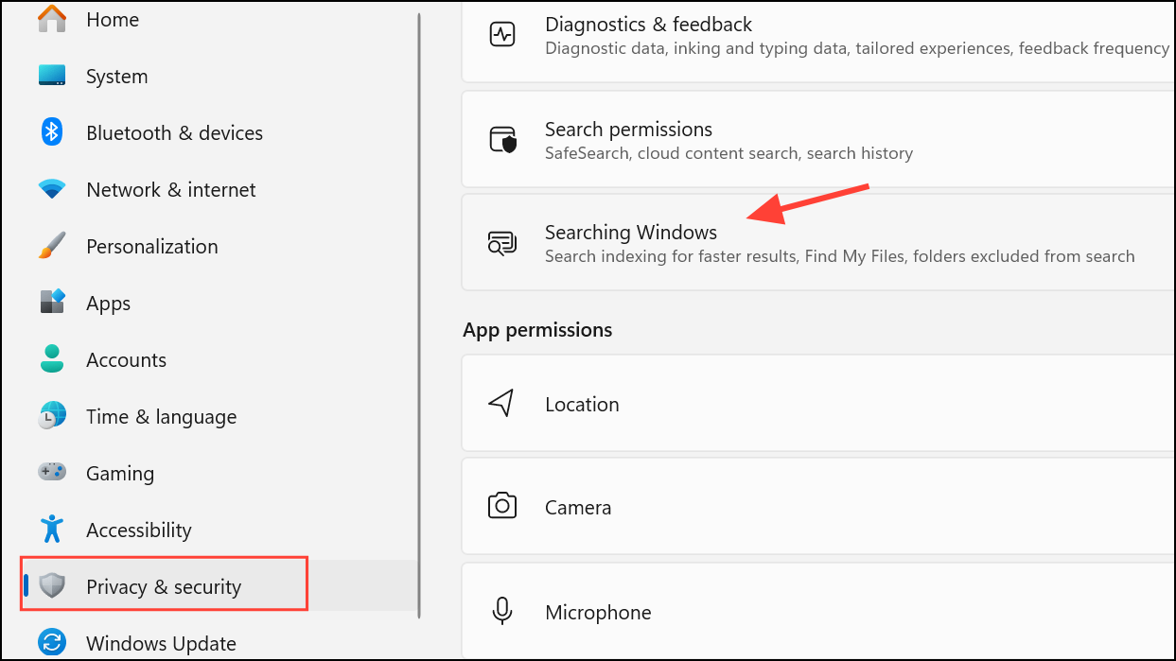Click the Personalization paintbrush icon
Image resolution: width=1176 pixels, height=661 pixels.
pos(51,246)
